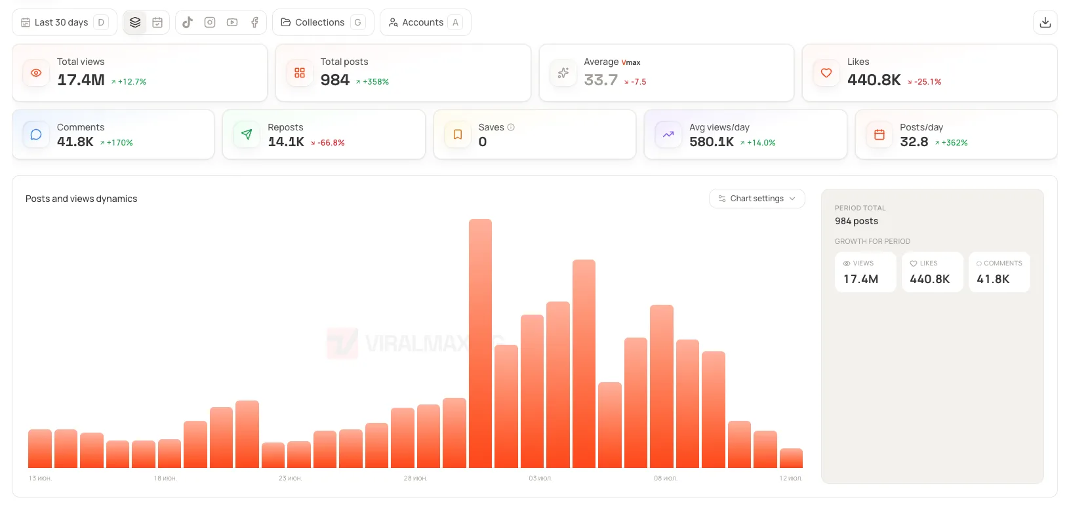Viewport: 1069px width, 508px height.
Task: Click the grid icon on Total posts
Action: click(300, 73)
